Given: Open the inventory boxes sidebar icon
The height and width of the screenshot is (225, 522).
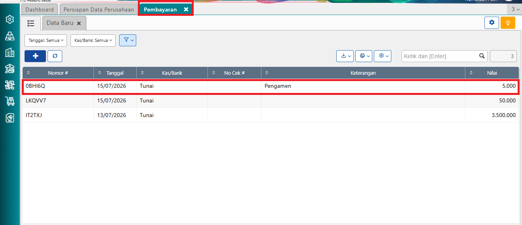Looking at the screenshot, I should (10, 85).
